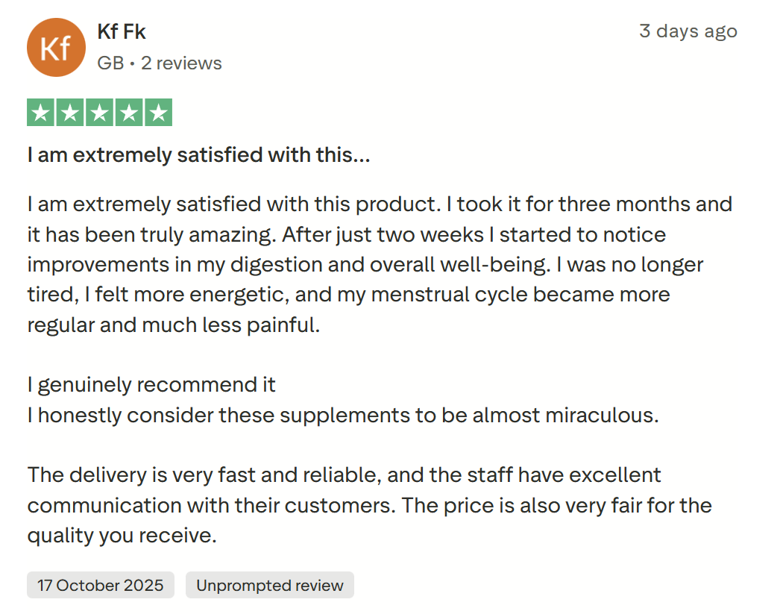The image size is (780, 614).
Task: Click the orange Kf avatar icon
Action: point(56,48)
